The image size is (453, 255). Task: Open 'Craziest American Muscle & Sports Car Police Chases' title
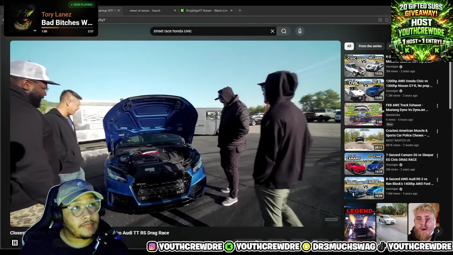click(x=408, y=133)
